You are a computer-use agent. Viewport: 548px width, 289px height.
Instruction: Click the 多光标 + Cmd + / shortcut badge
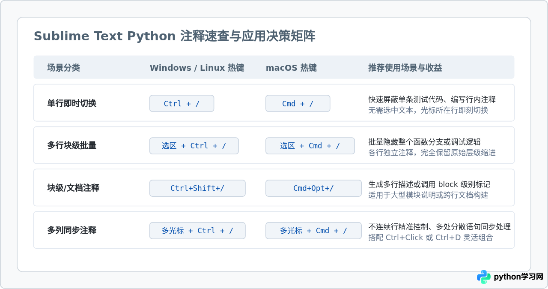click(313, 231)
